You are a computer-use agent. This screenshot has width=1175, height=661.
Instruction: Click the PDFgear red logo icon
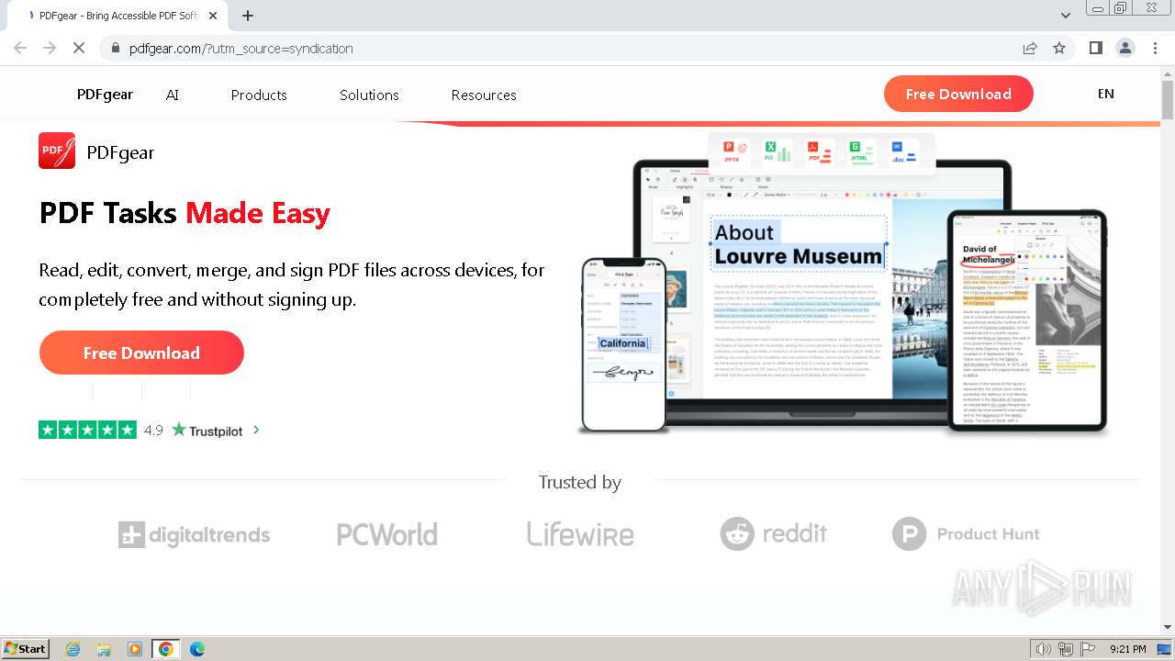[x=57, y=151]
